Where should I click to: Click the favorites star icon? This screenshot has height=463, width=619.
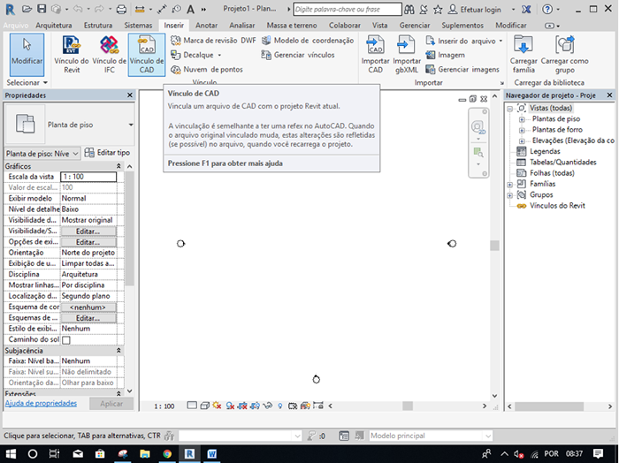[438, 10]
